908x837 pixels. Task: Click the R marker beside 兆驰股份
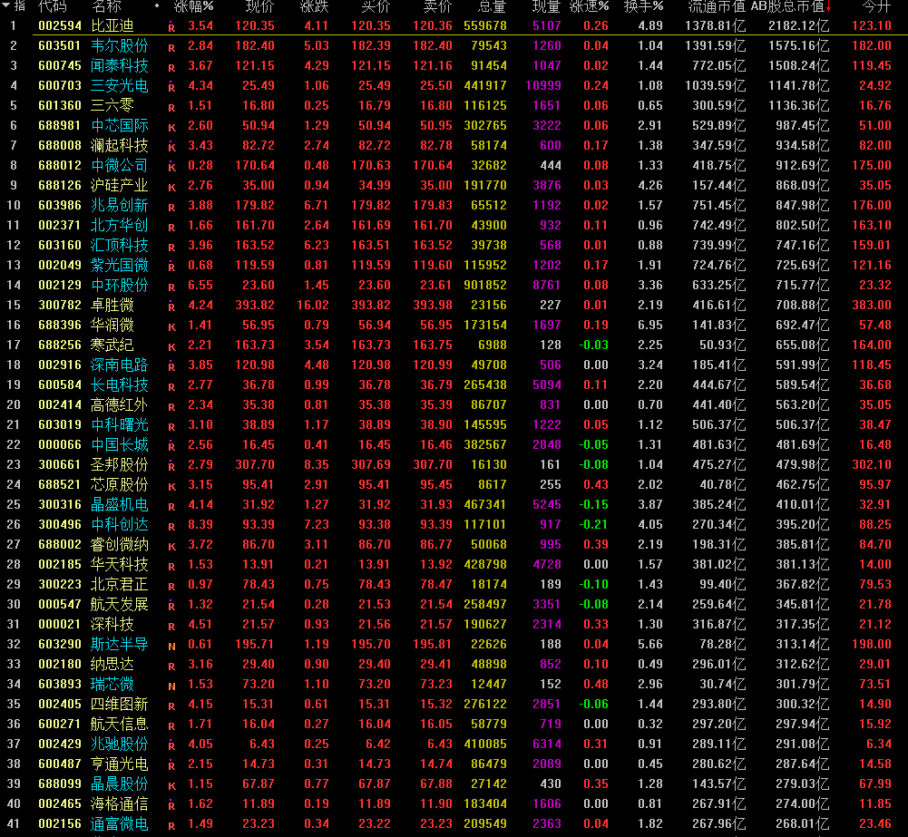click(x=171, y=745)
